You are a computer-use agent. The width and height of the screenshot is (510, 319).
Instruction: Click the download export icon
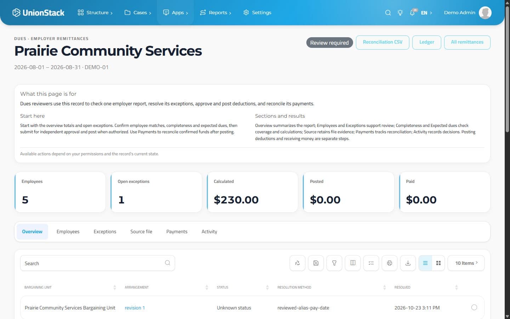pyautogui.click(x=408, y=263)
